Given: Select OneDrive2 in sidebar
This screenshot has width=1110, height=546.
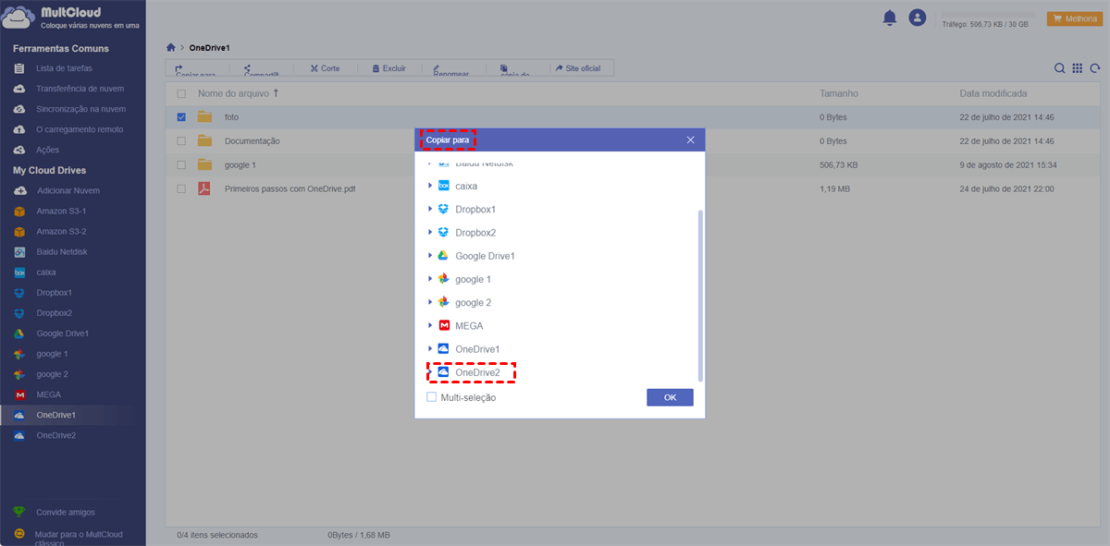Looking at the screenshot, I should tap(55, 435).
